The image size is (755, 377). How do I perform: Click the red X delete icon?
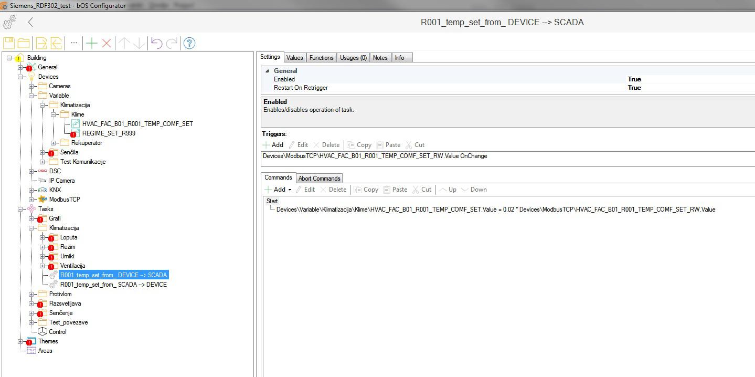coord(107,43)
